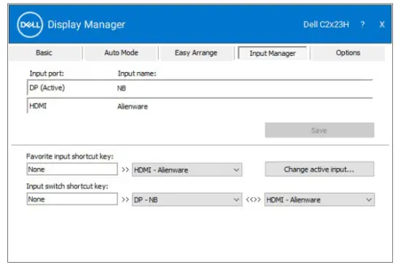Click the Input name: column label
Screen dimensions: 401x270
click(x=137, y=74)
